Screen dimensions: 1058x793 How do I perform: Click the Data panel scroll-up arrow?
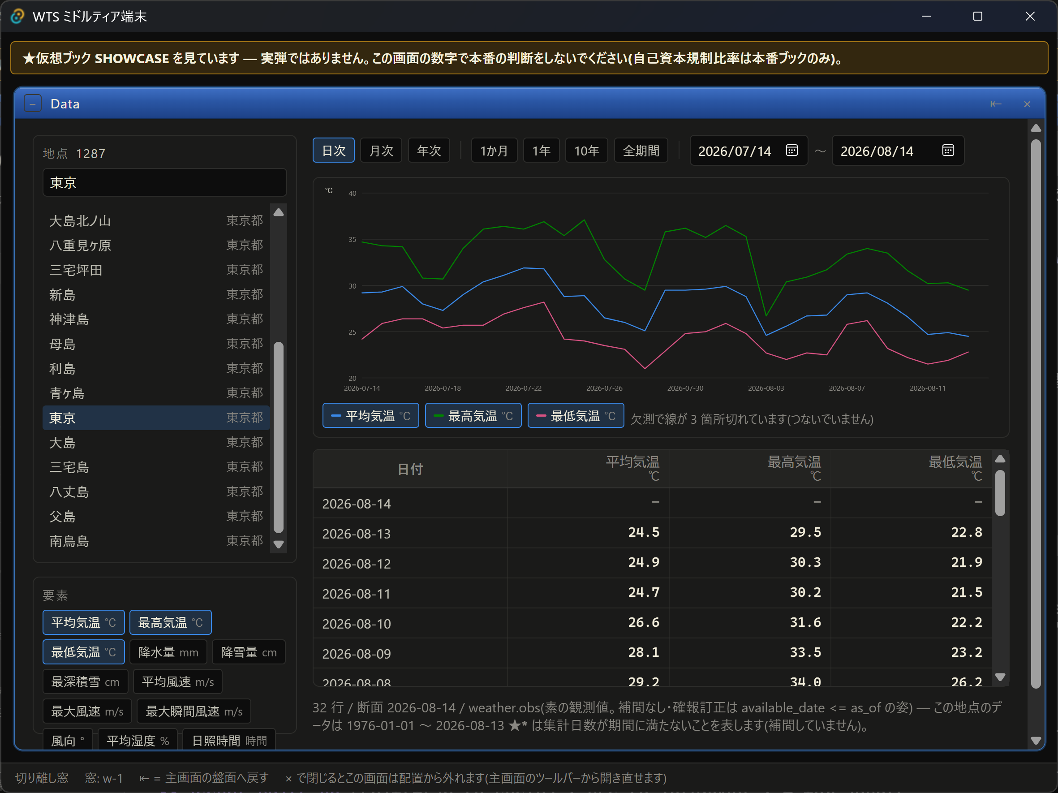coord(1036,128)
